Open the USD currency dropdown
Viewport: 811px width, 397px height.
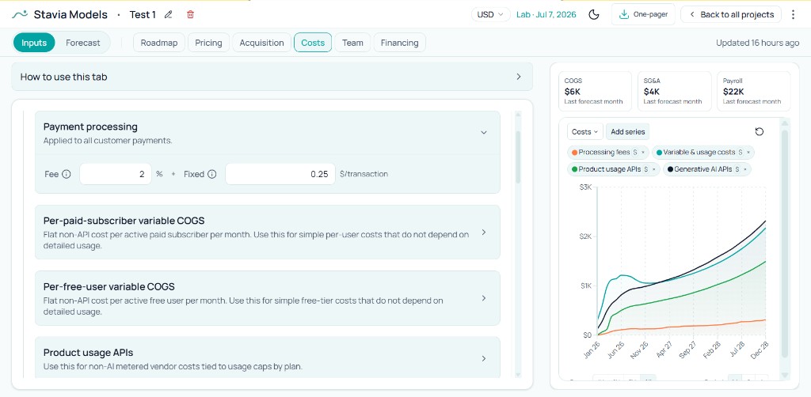[490, 14]
